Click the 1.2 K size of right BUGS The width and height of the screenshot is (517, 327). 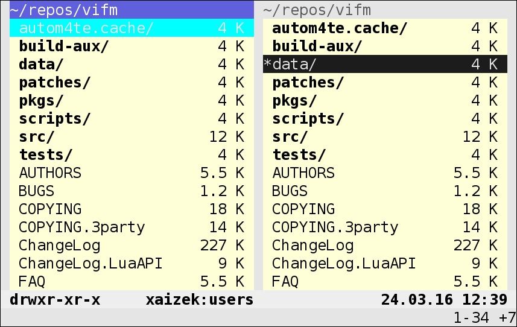pyautogui.click(x=475, y=191)
